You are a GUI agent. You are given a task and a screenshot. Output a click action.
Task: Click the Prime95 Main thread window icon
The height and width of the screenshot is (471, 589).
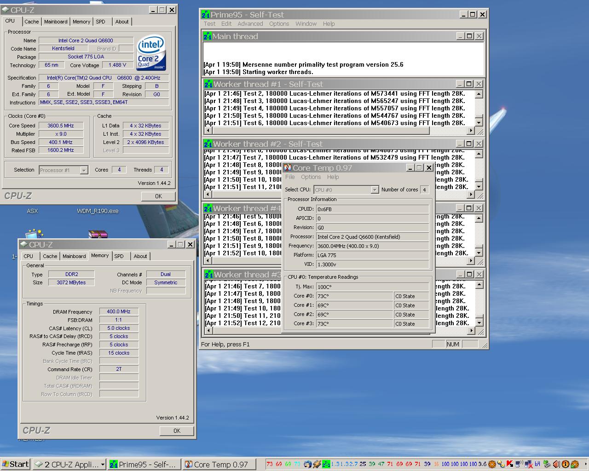208,36
